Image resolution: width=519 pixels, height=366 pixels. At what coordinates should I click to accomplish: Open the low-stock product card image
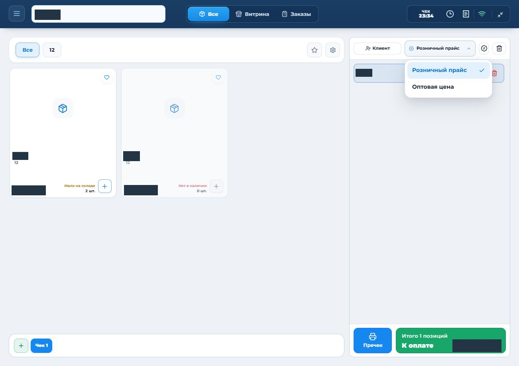(x=63, y=108)
